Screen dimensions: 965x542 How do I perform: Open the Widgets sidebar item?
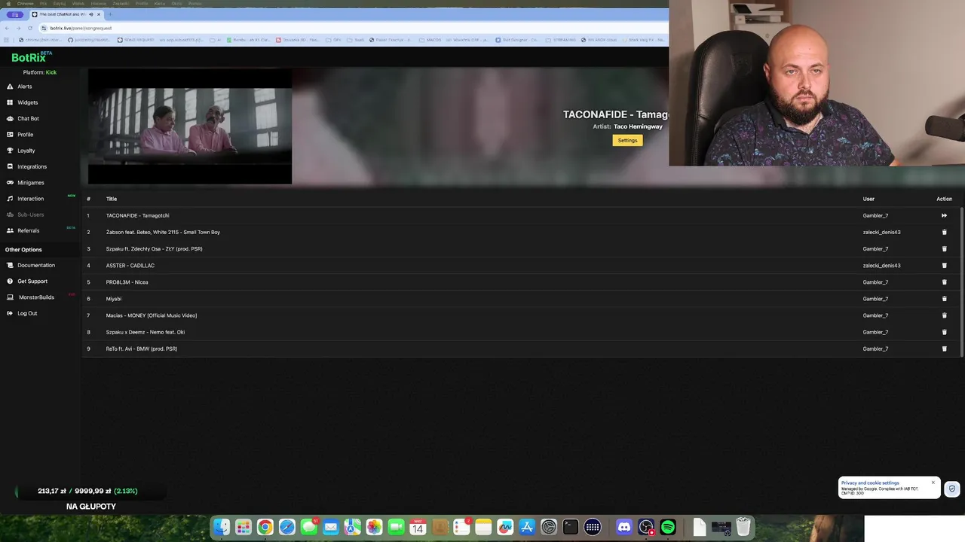(27, 102)
